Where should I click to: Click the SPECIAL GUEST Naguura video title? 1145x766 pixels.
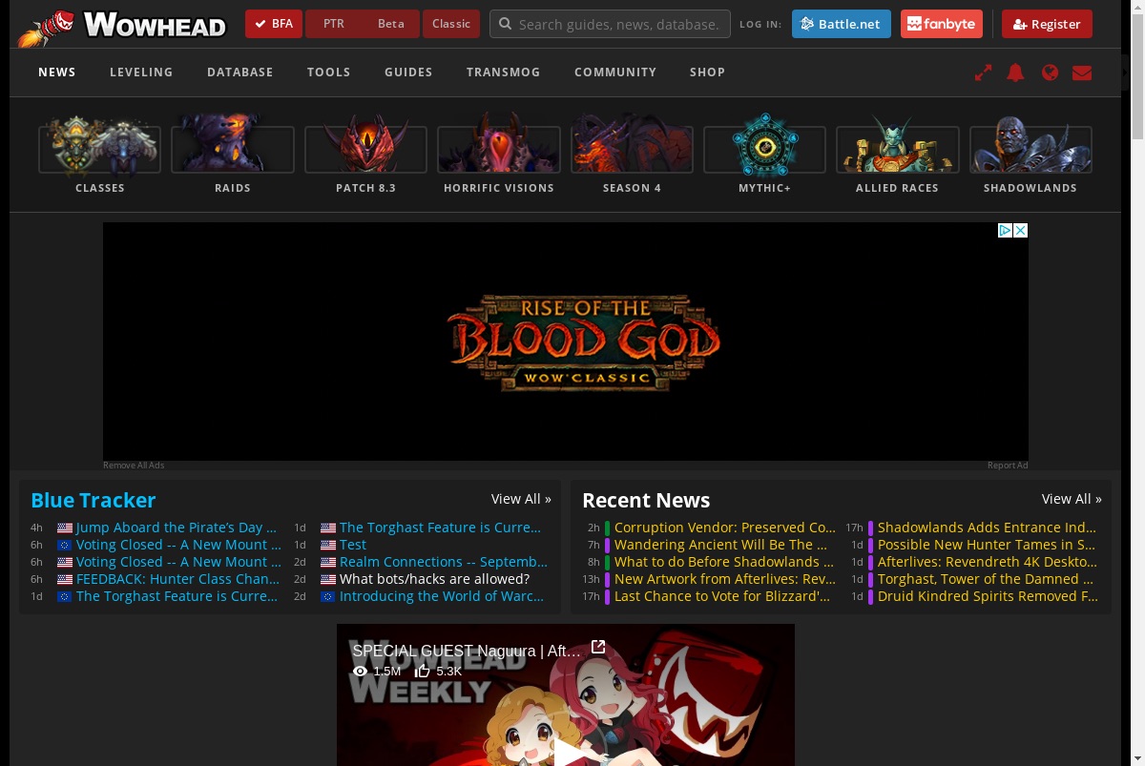467,651
